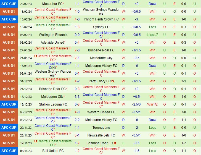Screen dimensions: 201x155
Task: Click the -2.5/3 handicap value
Action: tap(136, 104)
